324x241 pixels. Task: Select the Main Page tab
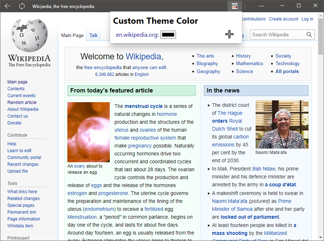pos(72,35)
